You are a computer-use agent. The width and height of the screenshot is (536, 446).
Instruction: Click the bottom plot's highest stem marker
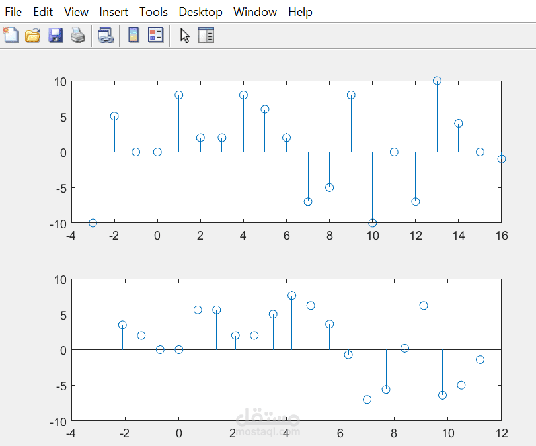[291, 295]
